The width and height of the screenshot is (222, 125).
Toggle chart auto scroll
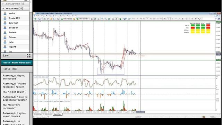[113, 19]
